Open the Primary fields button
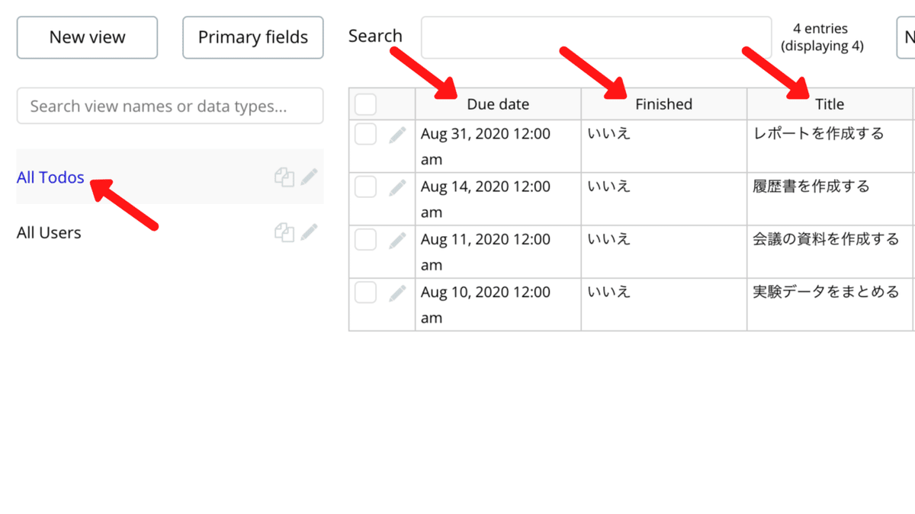915x514 pixels. coord(253,37)
